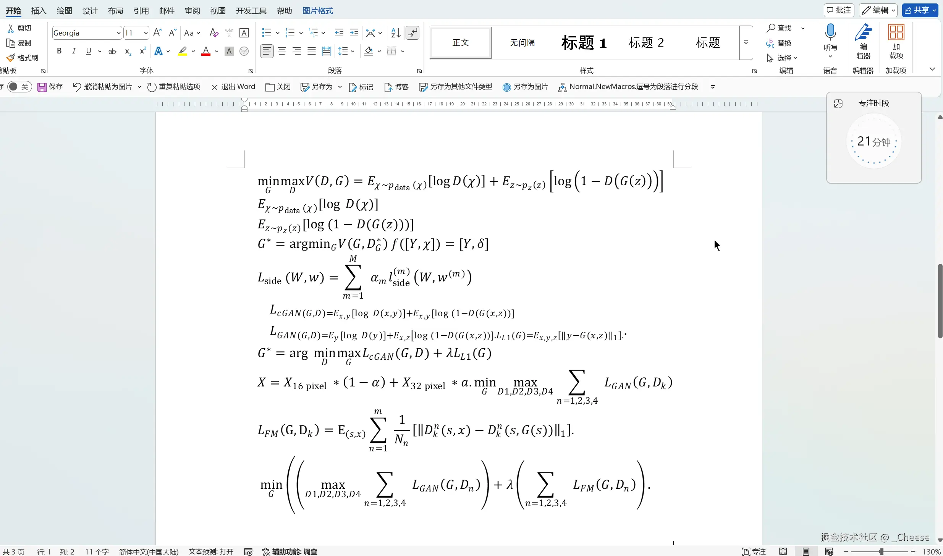Screen dimensions: 943x556
Task: Click the Sort A-Z icon
Action: pyautogui.click(x=396, y=33)
